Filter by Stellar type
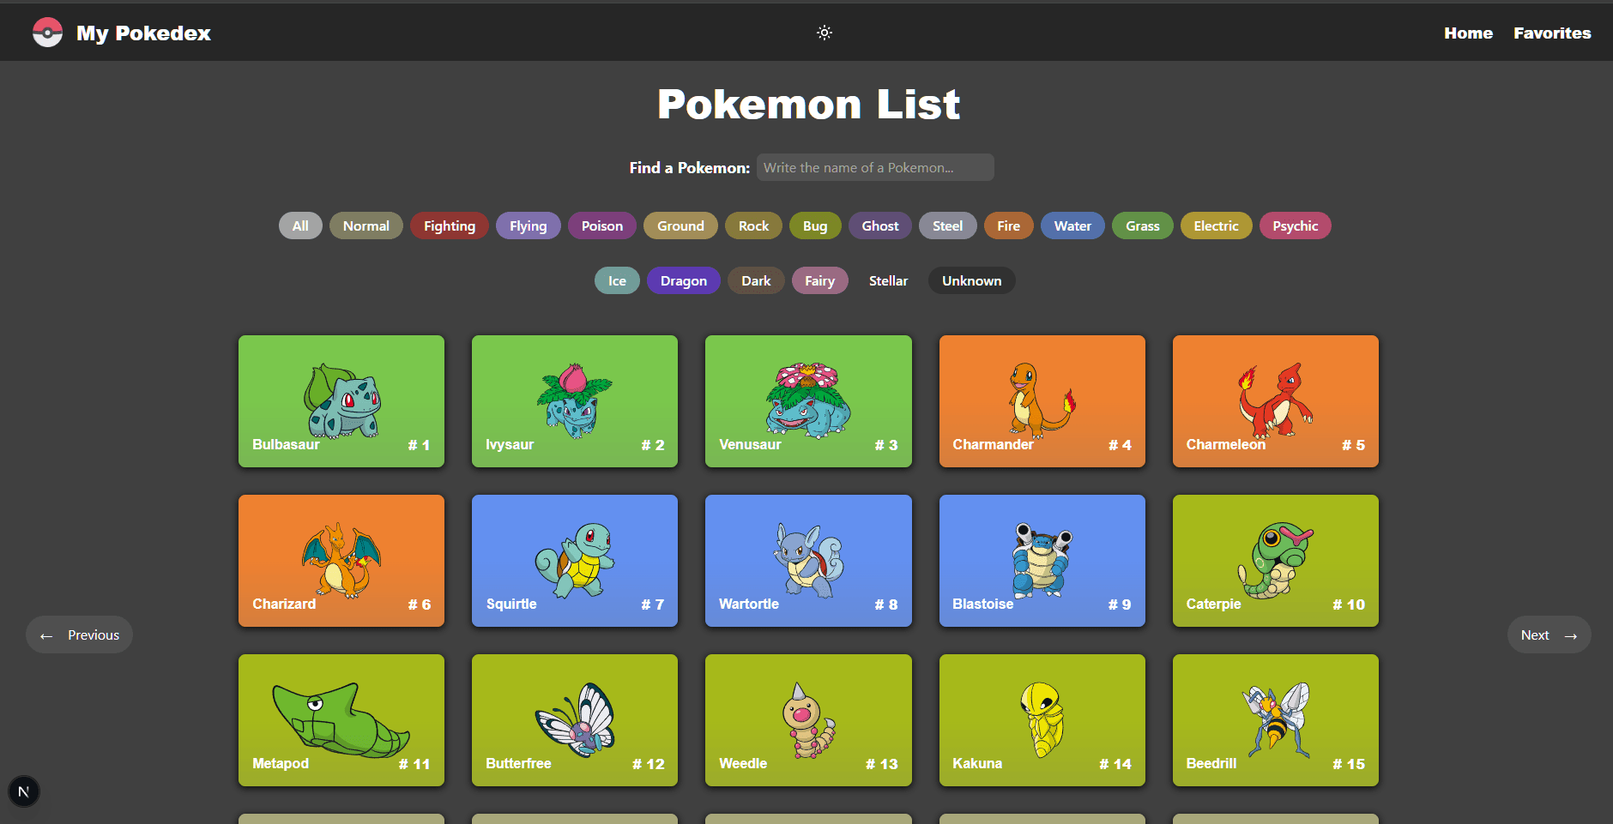This screenshot has height=824, width=1613. tap(888, 280)
